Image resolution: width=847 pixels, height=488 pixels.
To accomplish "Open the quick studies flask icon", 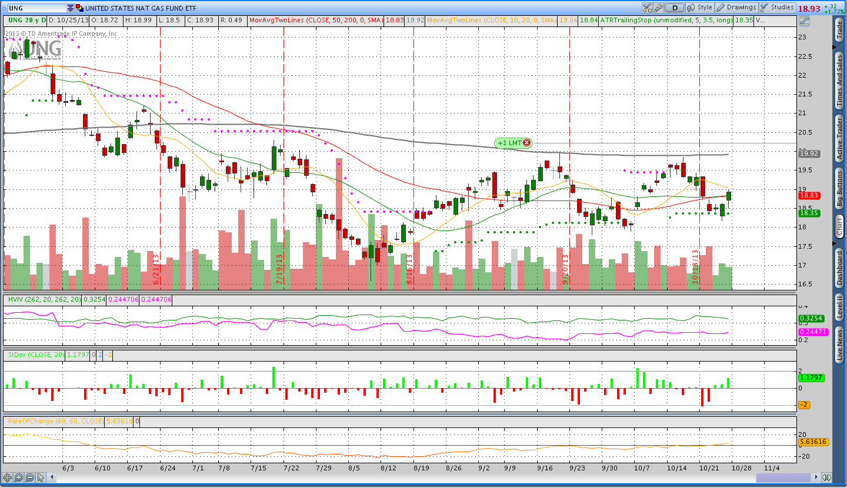I will 648,8.
